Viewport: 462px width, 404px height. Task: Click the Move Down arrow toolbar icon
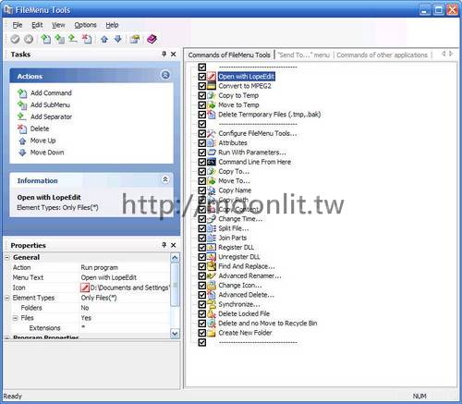(118, 39)
